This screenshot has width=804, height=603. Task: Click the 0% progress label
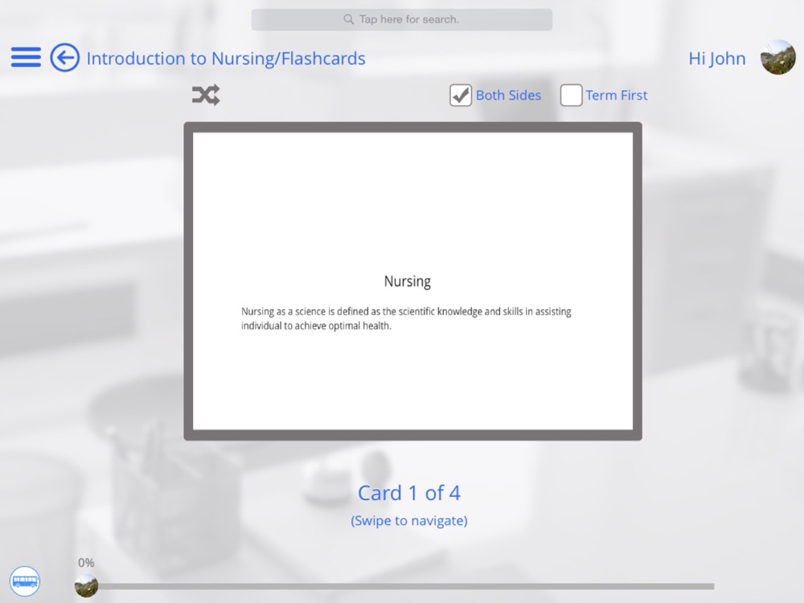click(x=86, y=563)
